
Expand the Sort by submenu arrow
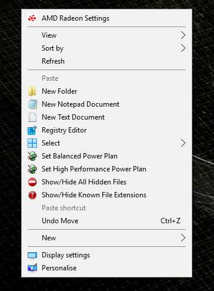click(183, 48)
